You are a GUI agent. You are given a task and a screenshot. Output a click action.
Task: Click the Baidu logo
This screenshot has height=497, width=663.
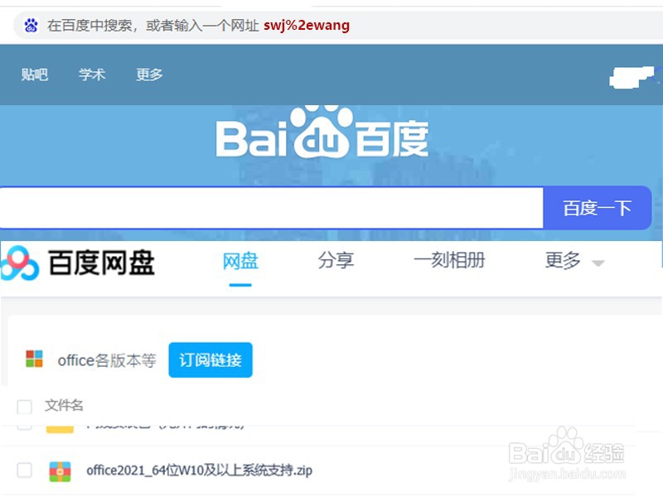tap(322, 132)
